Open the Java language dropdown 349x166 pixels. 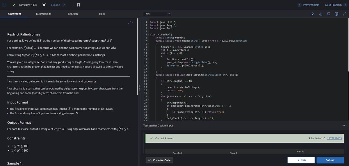coord(157,14)
